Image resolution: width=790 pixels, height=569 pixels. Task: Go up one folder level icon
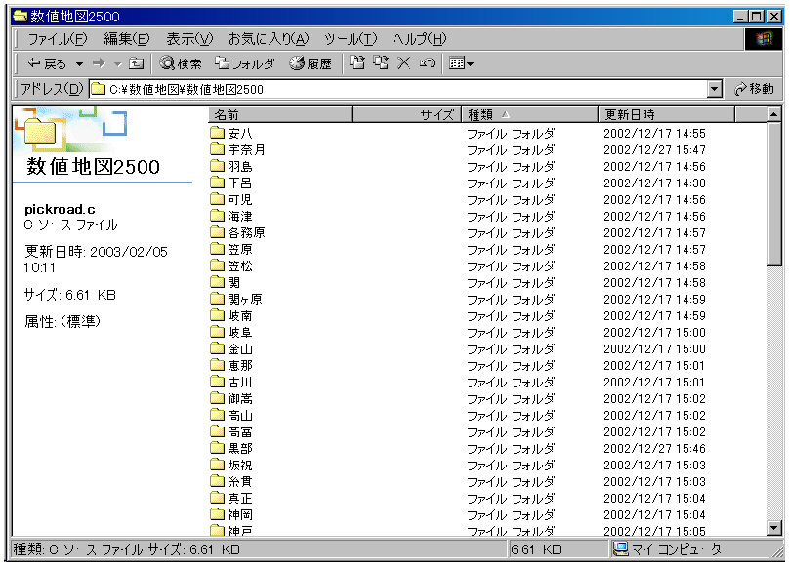136,63
